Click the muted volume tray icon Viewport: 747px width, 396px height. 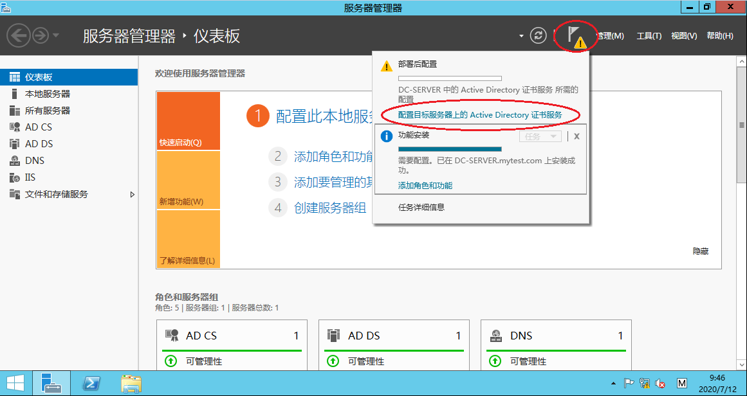pos(660,383)
